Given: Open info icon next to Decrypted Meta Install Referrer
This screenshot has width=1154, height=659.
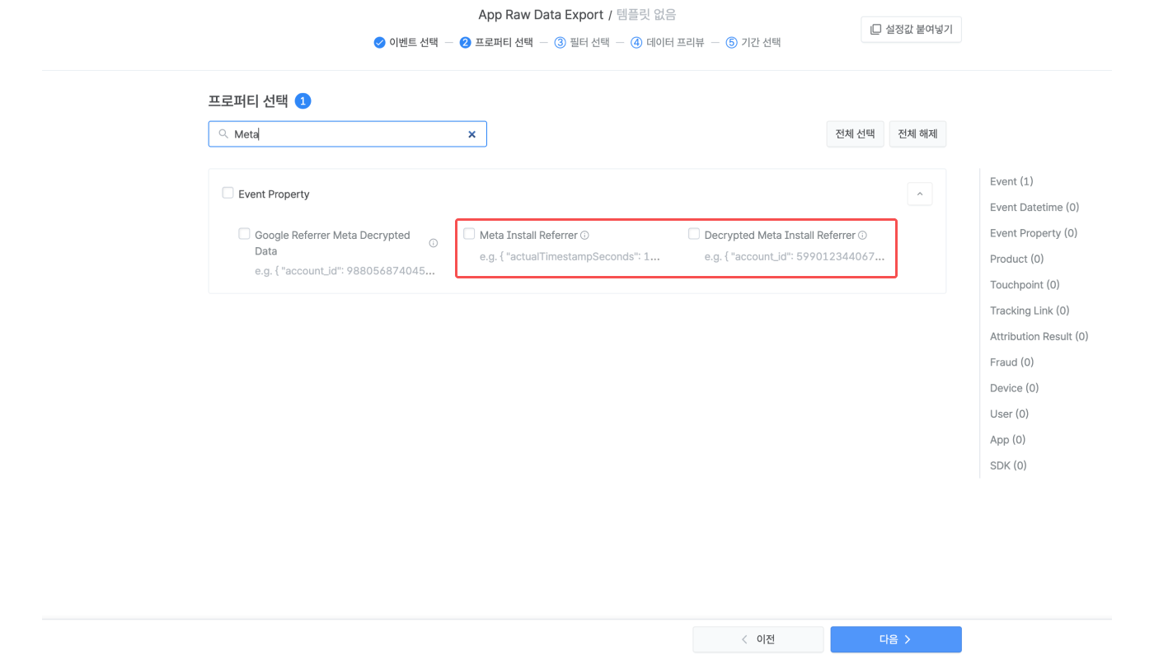Looking at the screenshot, I should tap(862, 235).
